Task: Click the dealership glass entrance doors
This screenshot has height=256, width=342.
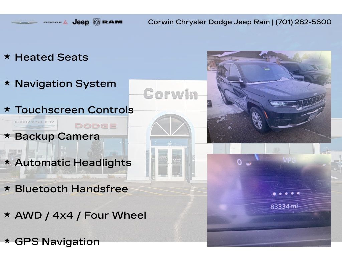Action: coord(170,164)
